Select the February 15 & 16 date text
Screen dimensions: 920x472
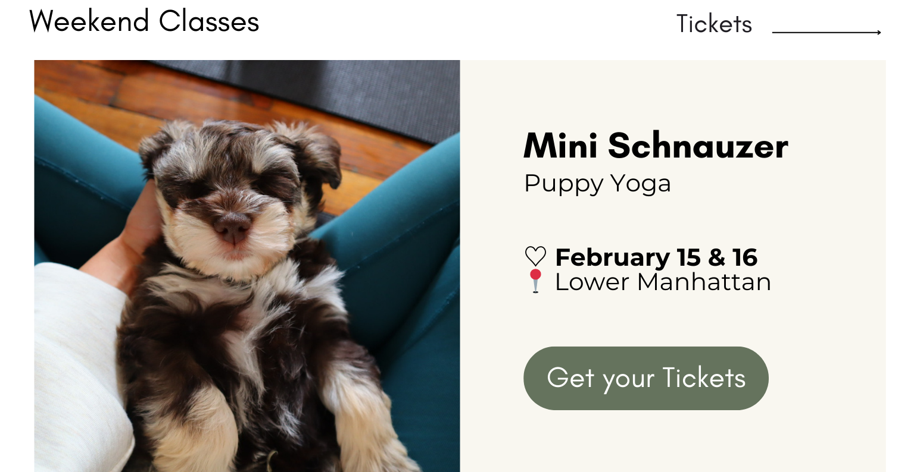pyautogui.click(x=656, y=257)
